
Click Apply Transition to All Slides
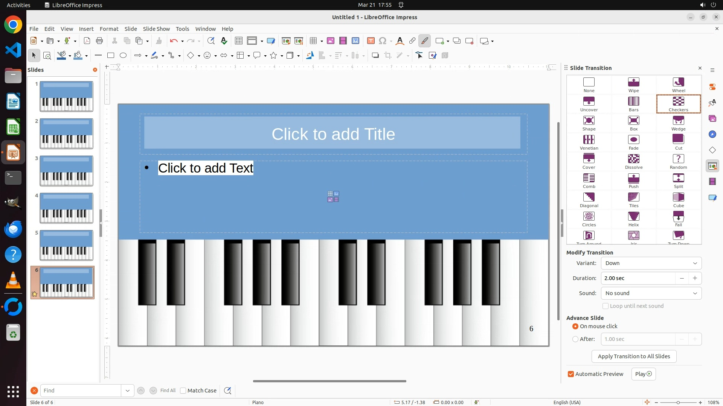coord(634,356)
